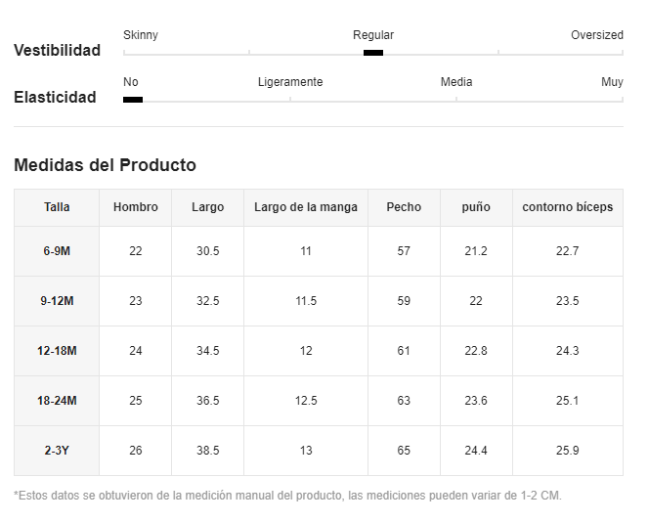Select the Pecho column header
Image resolution: width=649 pixels, height=522 pixels.
coord(404,207)
